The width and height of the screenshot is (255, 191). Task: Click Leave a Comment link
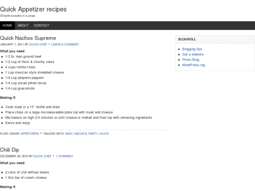point(65,45)
